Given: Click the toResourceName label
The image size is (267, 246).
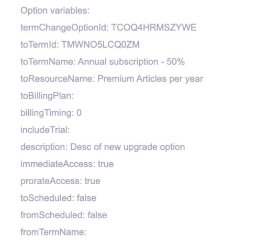Looking at the screenshot, I should point(58,79).
